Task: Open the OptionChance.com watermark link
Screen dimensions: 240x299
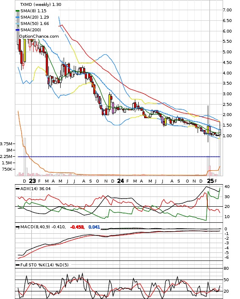Action: 39,36
